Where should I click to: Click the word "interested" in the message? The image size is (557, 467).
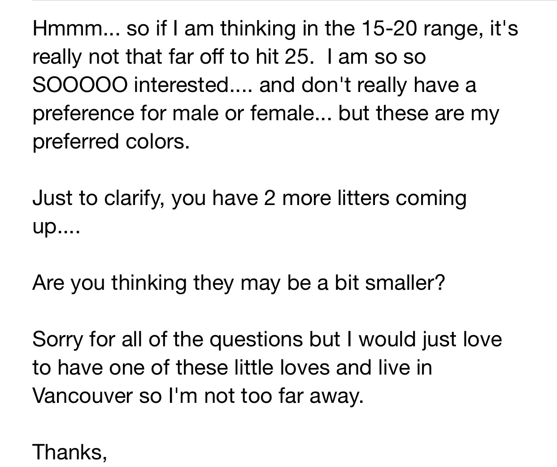[180, 85]
